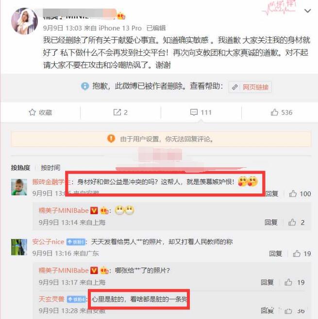This screenshot has width=318, height=319.
Task: Click the repost icon showing 2
Action: coord(117,112)
